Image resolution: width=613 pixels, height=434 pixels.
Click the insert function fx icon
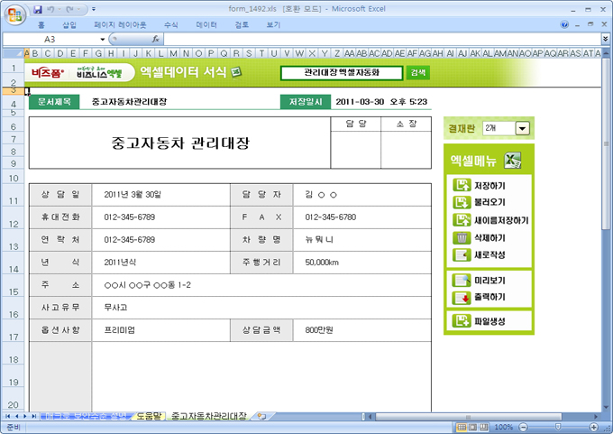(156, 40)
